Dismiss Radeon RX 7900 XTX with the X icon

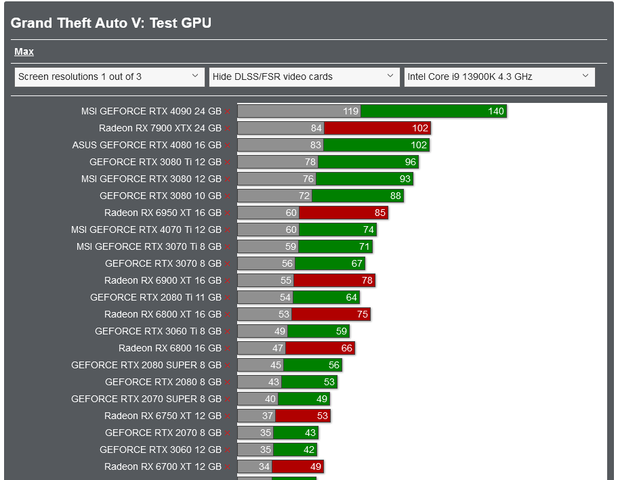pos(227,128)
